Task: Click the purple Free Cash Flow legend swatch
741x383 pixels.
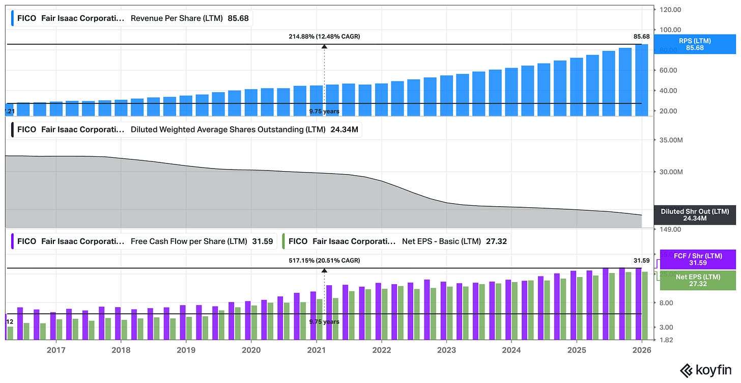Action: pyautogui.click(x=12, y=241)
